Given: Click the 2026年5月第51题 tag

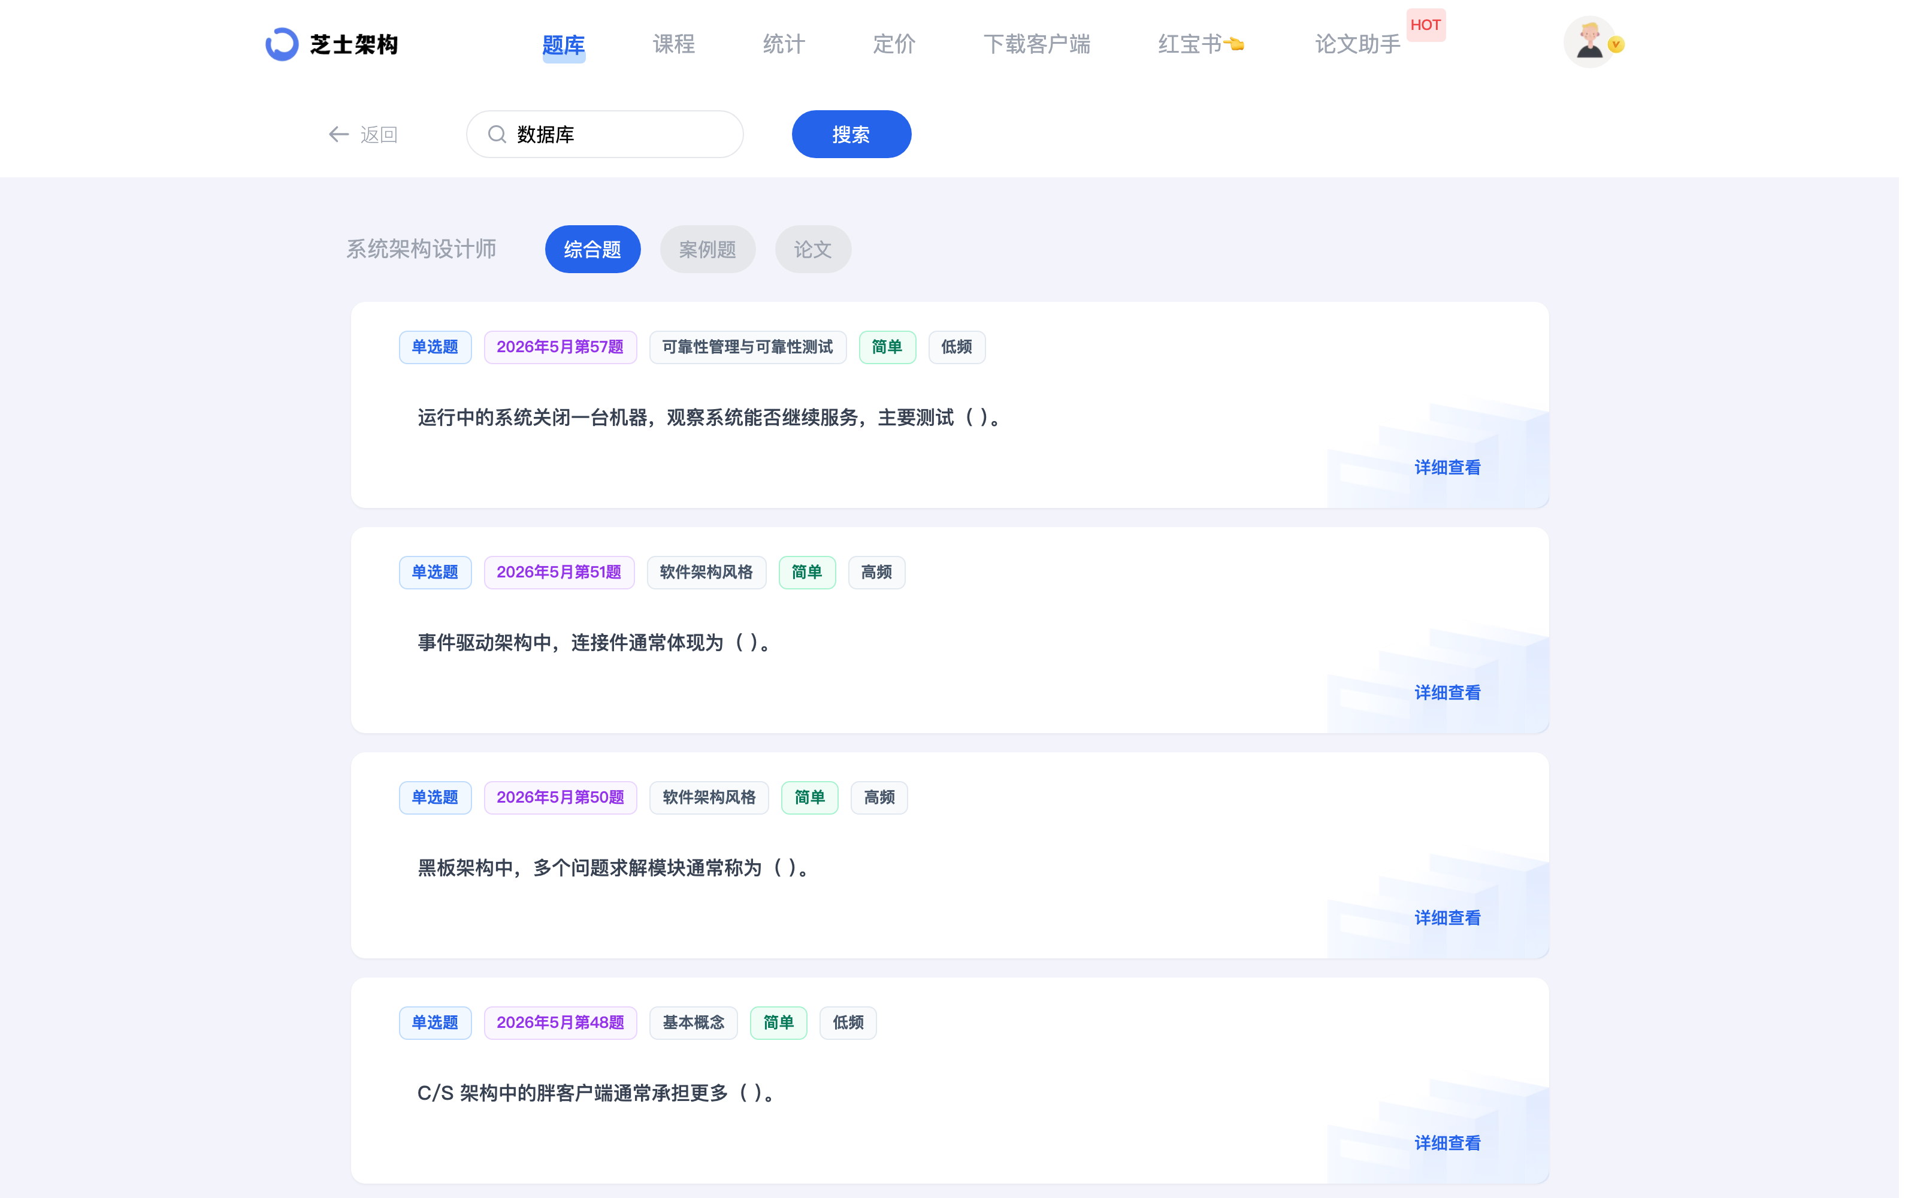Looking at the screenshot, I should click(560, 572).
